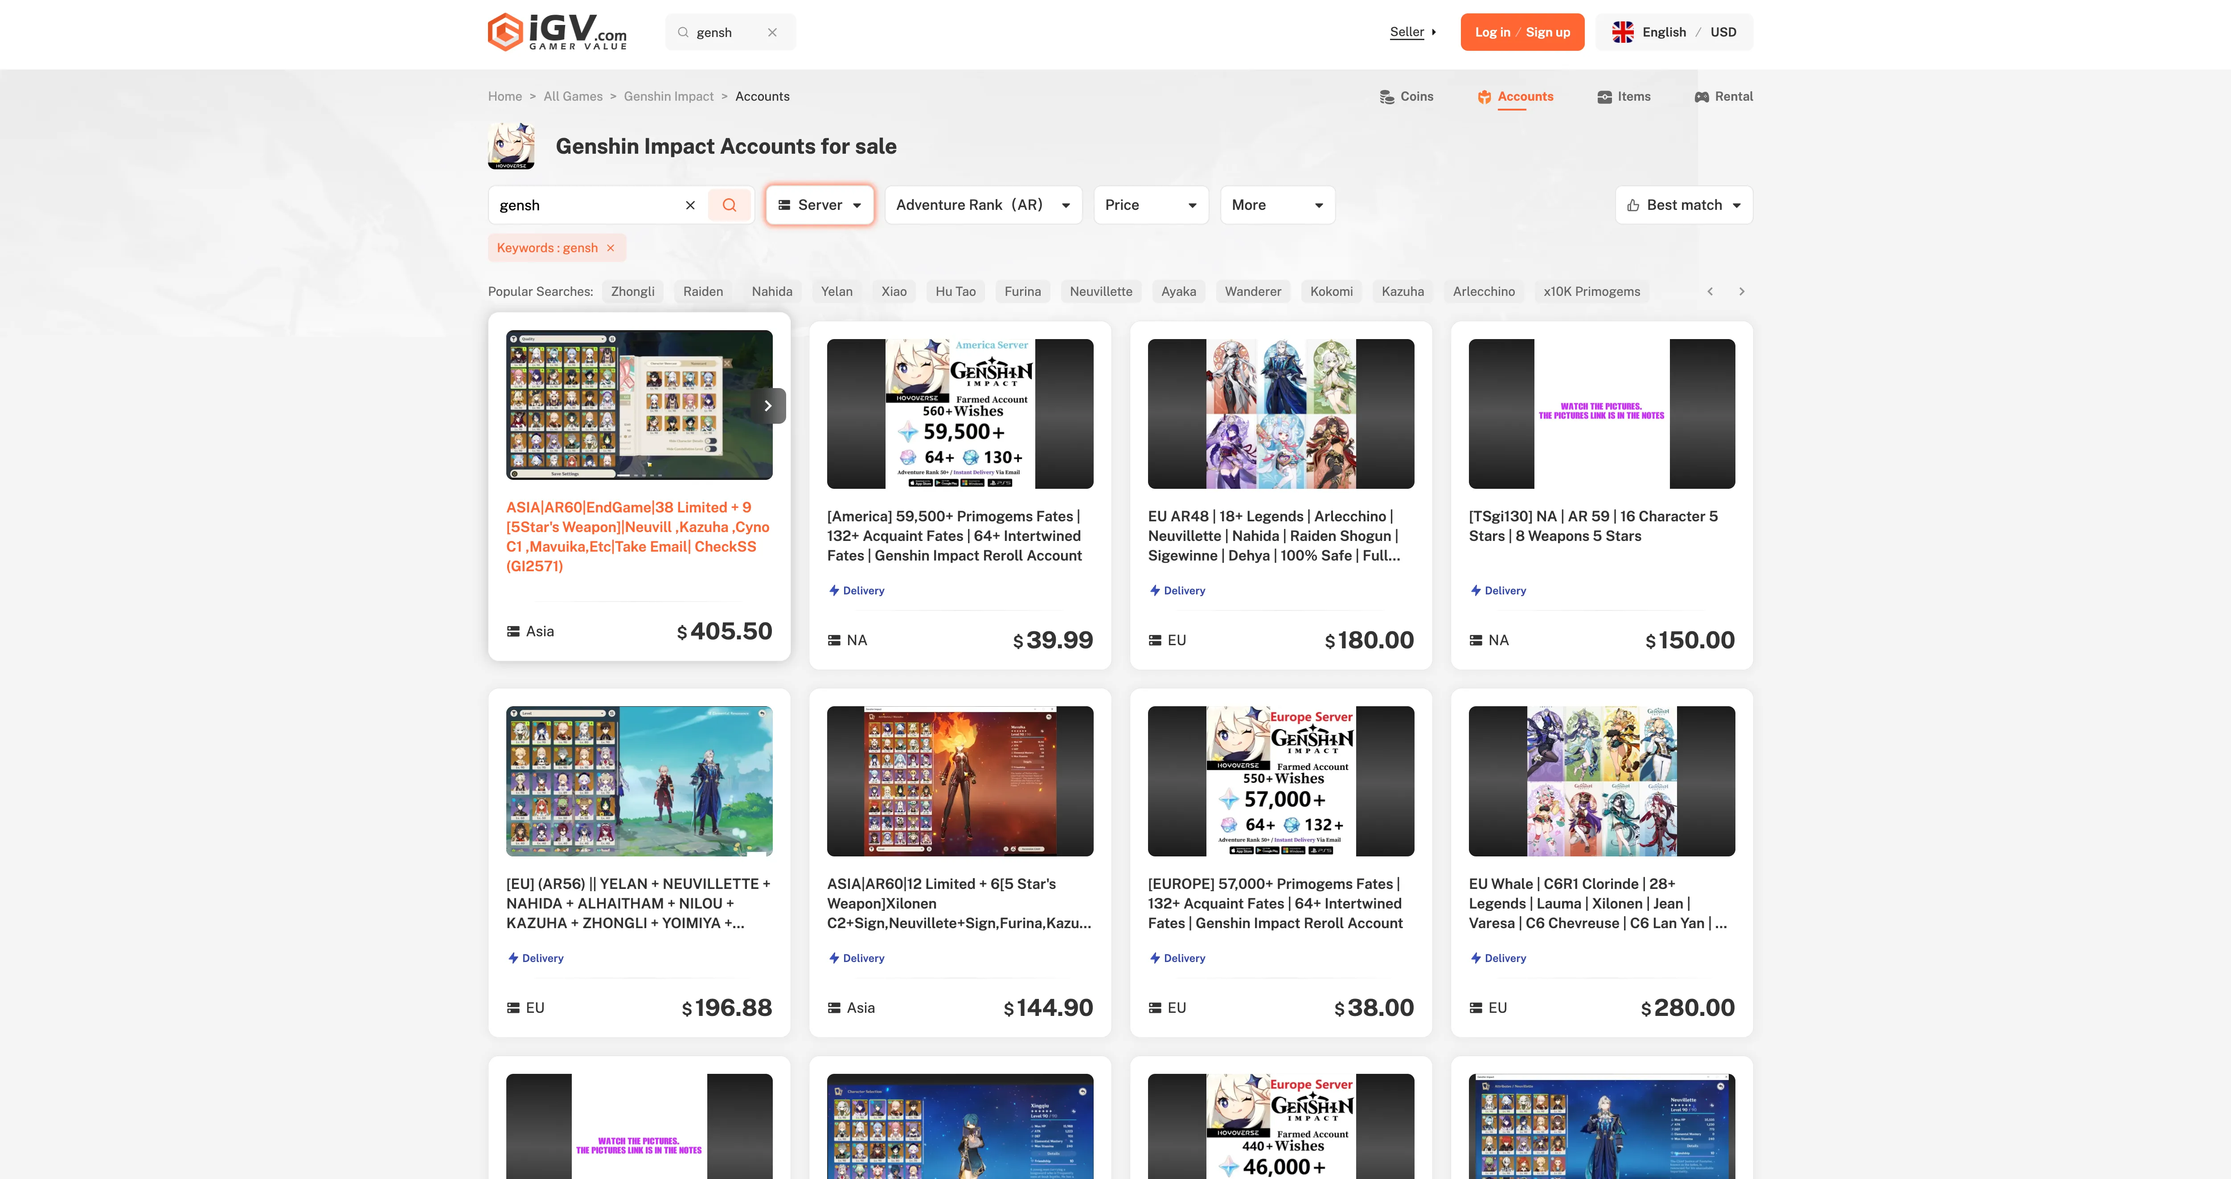
Task: Switch to the Coins tab
Action: [1407, 97]
